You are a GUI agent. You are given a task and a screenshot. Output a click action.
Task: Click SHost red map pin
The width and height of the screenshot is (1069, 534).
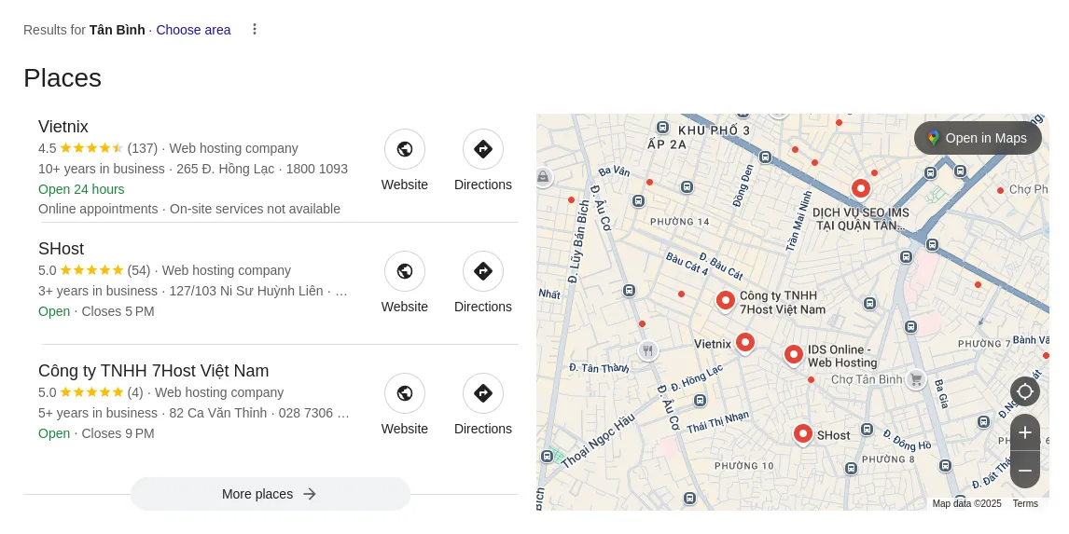click(803, 434)
